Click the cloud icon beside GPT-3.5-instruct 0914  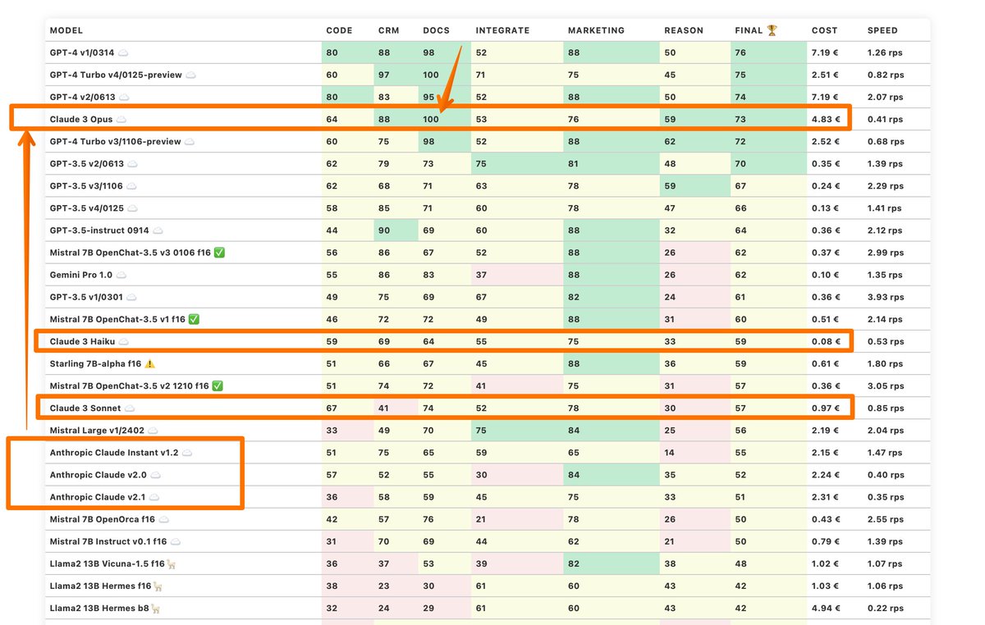159,230
